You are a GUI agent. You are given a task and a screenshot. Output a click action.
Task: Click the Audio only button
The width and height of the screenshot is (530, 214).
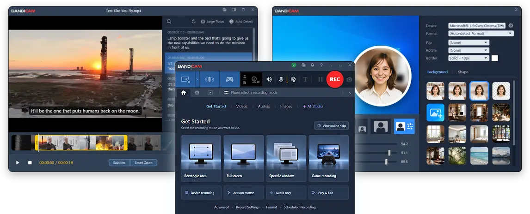coord(286,193)
